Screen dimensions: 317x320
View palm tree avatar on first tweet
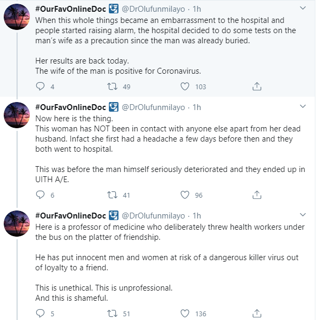tap(17, 17)
